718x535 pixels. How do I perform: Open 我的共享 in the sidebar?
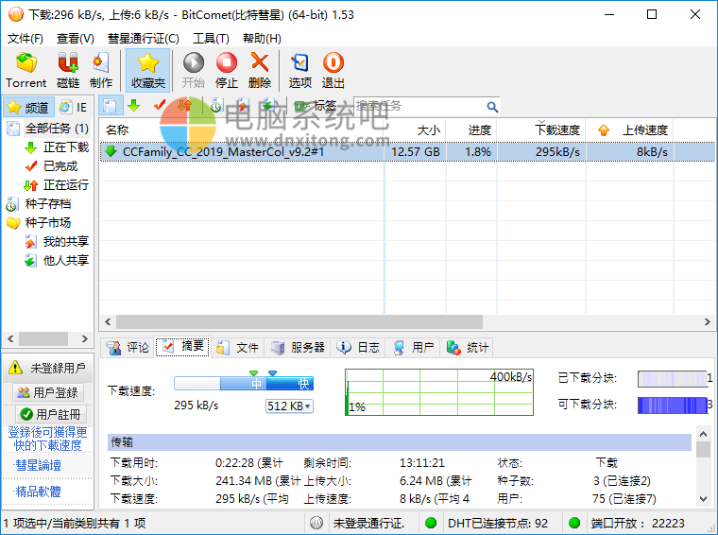(x=57, y=241)
